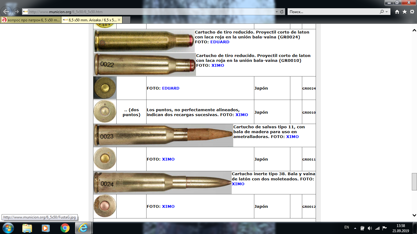Image resolution: width=417 pixels, height=234 pixels.
Task: Click the EDUARD link beside GR0024 headstamp
Action: pos(171,88)
